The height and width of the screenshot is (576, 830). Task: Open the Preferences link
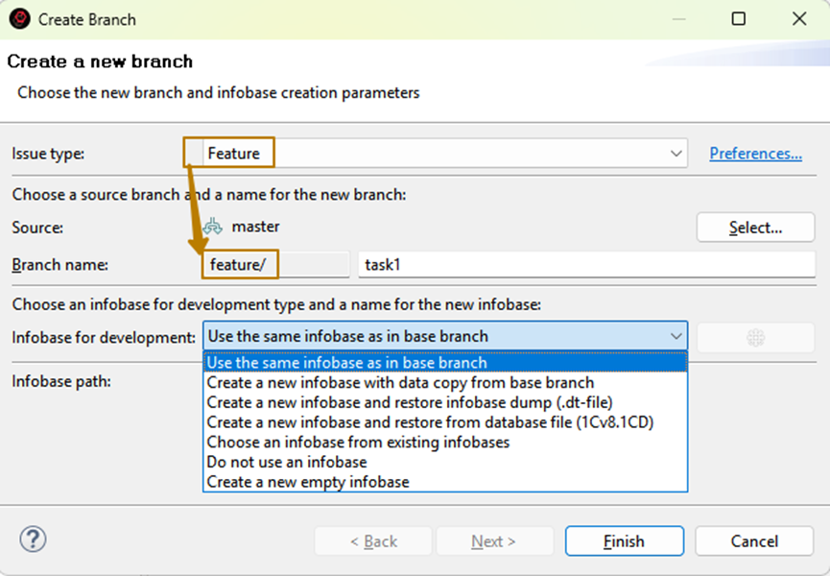click(x=755, y=154)
